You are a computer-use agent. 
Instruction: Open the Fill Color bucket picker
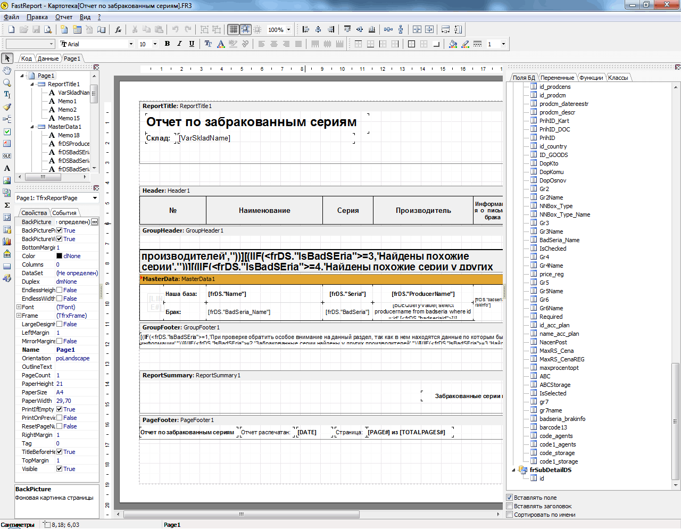453,44
